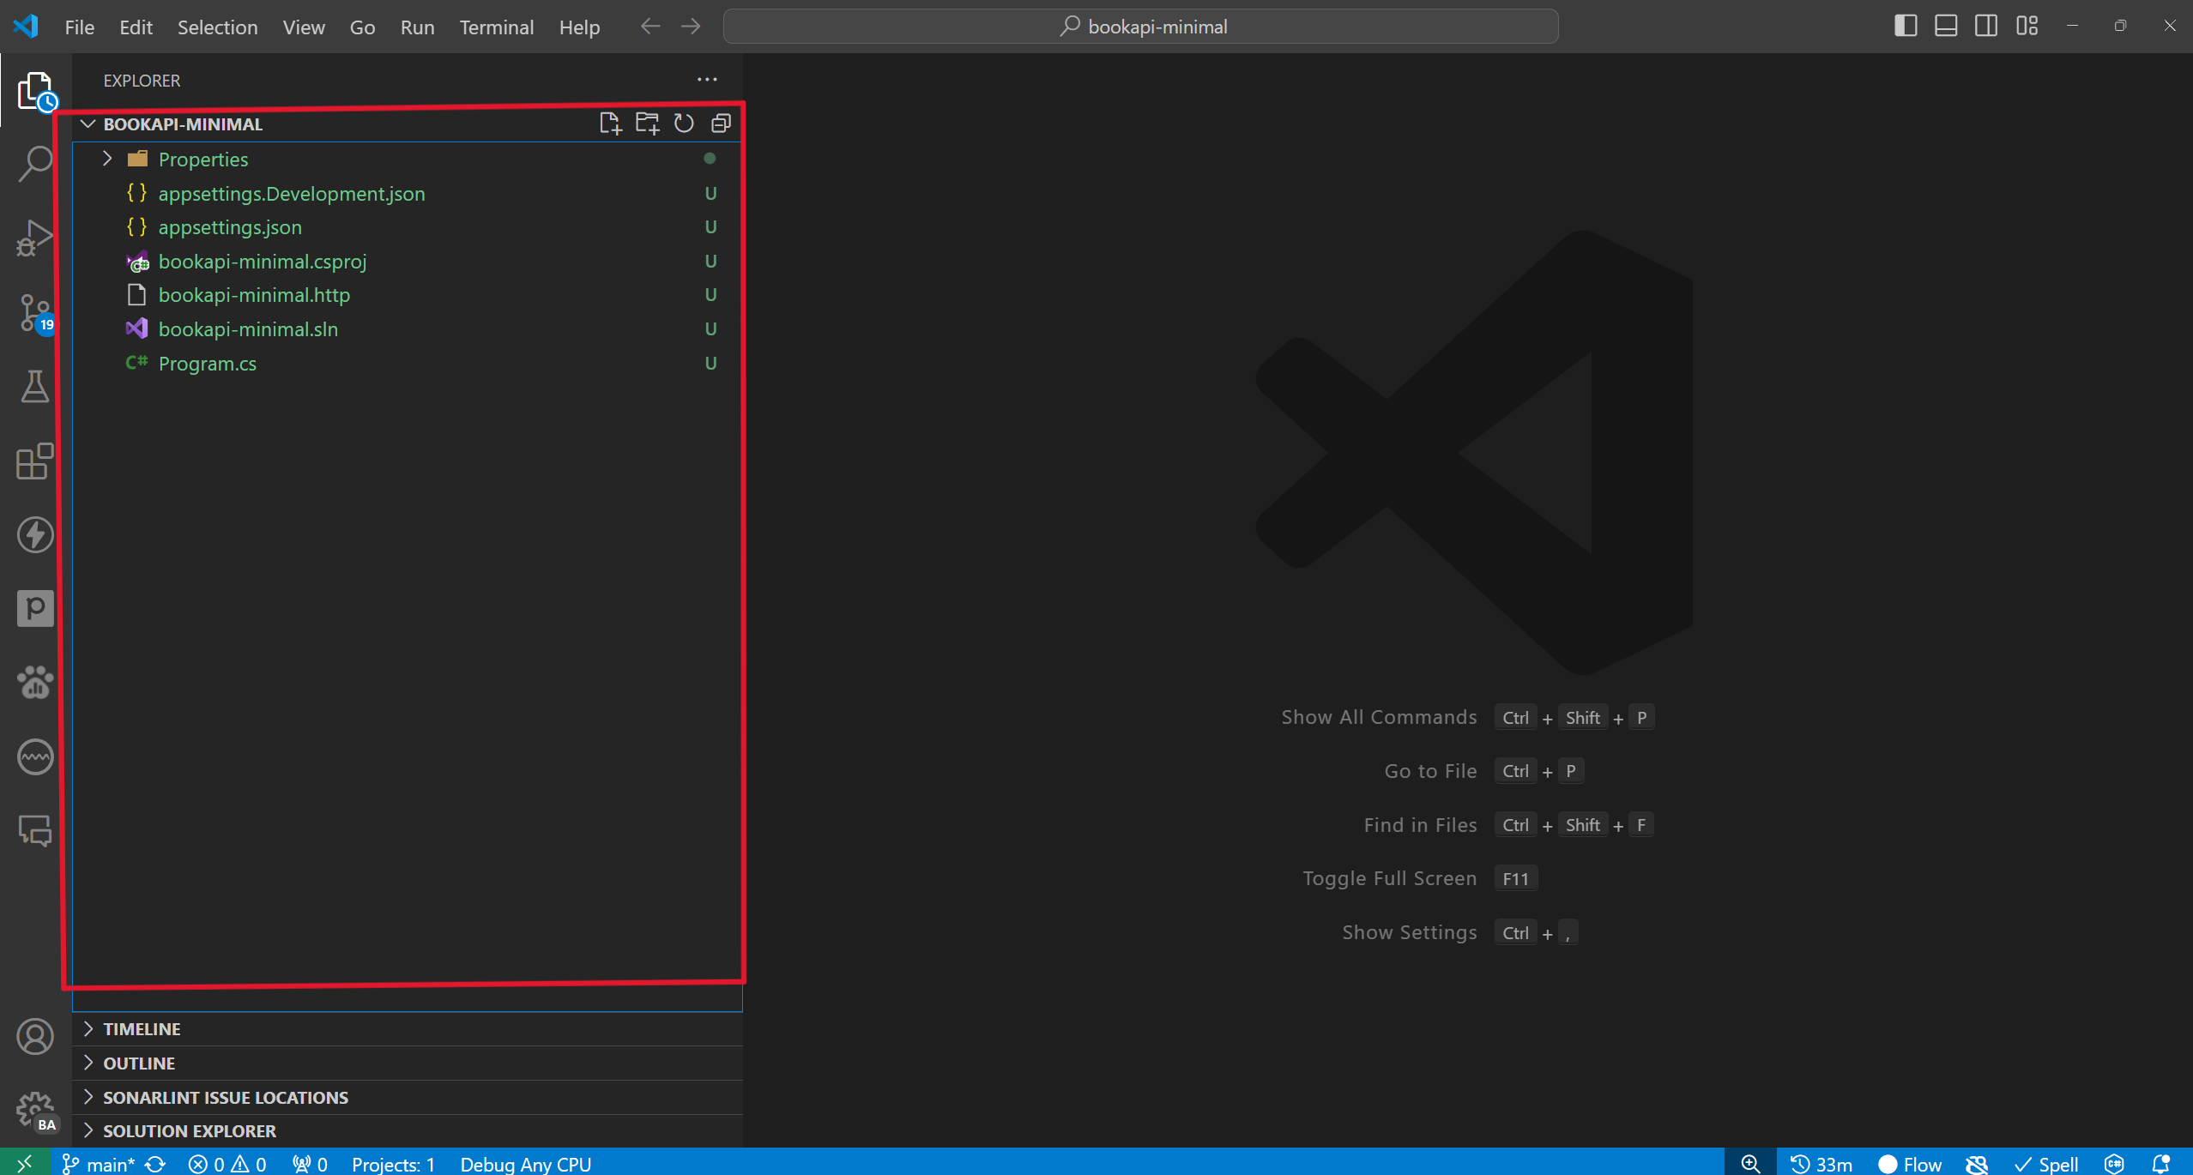Expand the OUTLINE section
Screen dimensions: 2193x1175
[x=408, y=1063]
